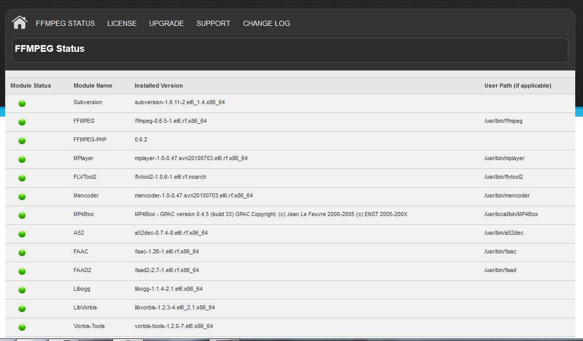Click the Vorbis-Tools status icon
The height and width of the screenshot is (341, 583).
click(22, 327)
